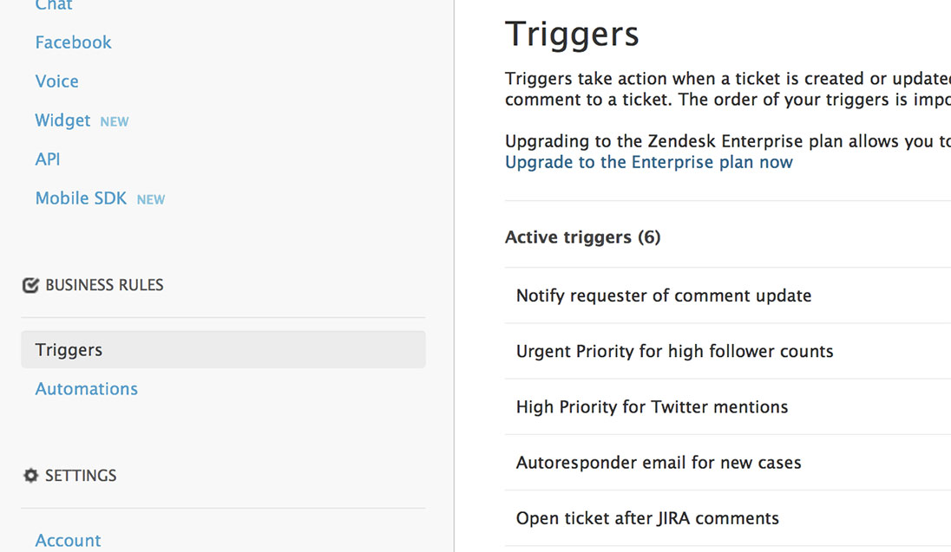
Task: Open trigger Open ticket after JIRA comments
Action: pos(647,517)
